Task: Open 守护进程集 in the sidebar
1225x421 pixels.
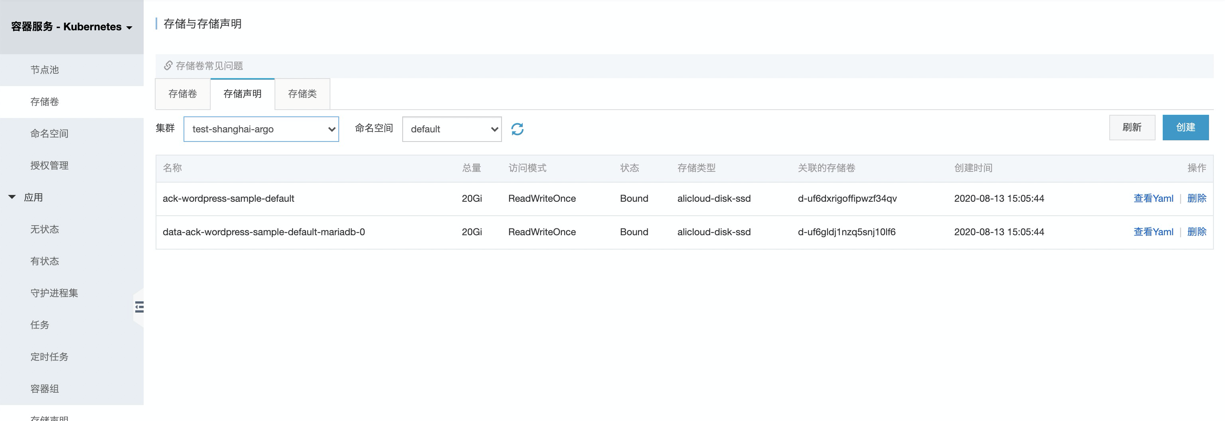Action: (x=54, y=293)
